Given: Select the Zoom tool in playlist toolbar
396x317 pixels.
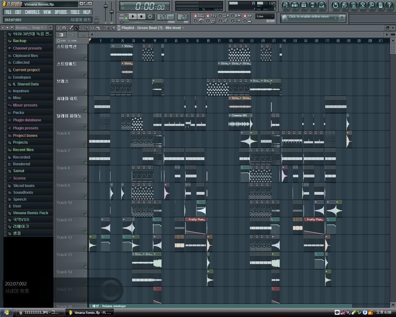Looking at the screenshot, I should (x=108, y=28).
